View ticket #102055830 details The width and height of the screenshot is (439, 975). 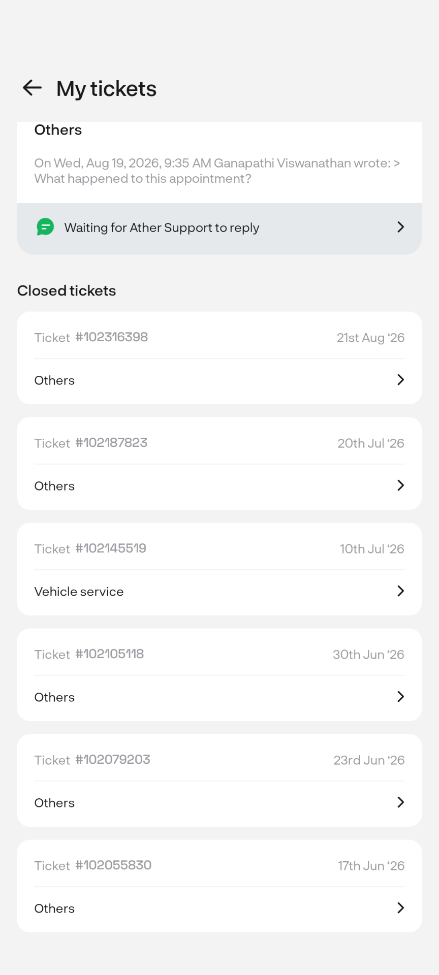click(113, 865)
